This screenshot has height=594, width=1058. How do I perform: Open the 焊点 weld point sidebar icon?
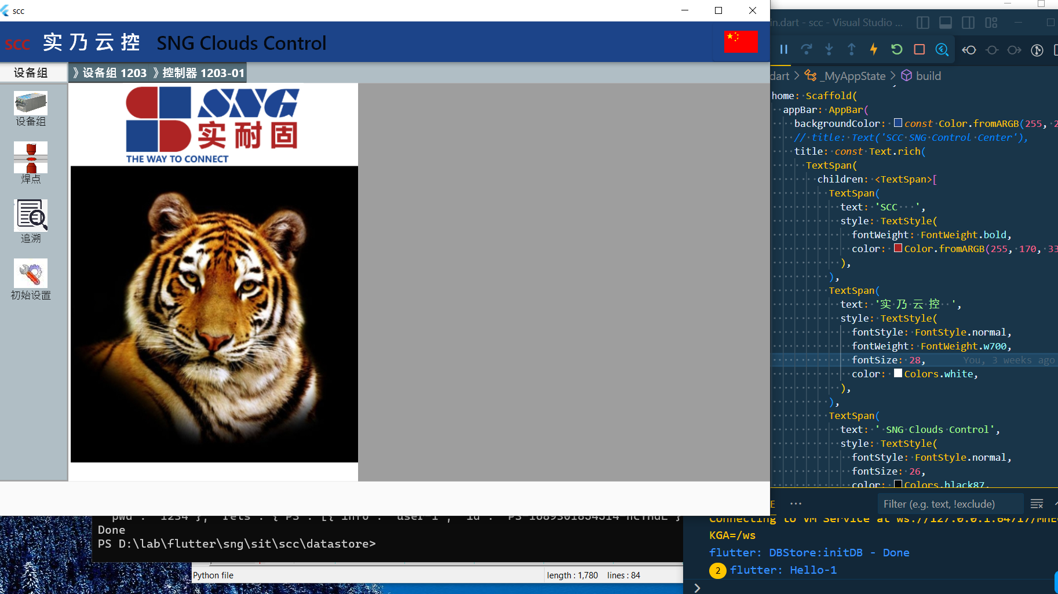31,158
